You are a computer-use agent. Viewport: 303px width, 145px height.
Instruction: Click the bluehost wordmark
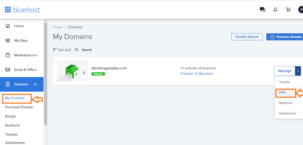coord(26,9)
